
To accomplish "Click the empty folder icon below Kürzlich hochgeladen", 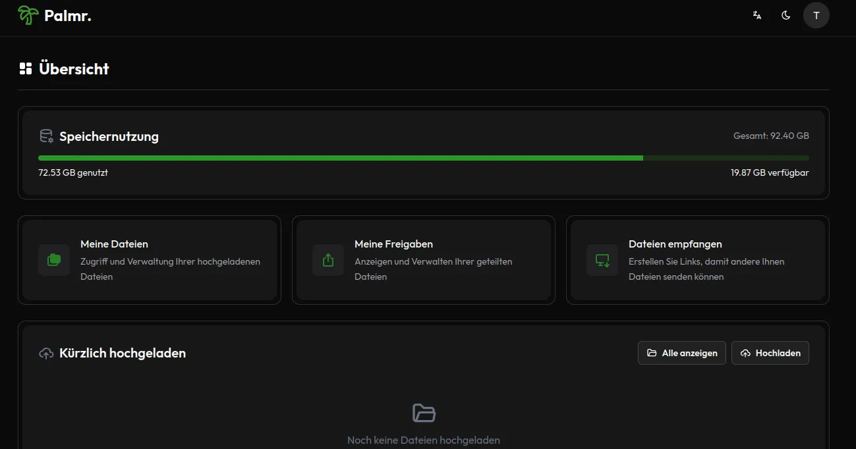I will click(424, 413).
